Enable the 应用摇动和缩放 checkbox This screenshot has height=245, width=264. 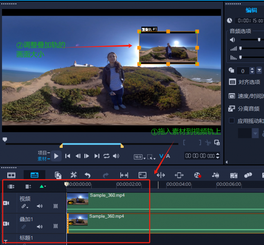pyautogui.click(x=232, y=121)
